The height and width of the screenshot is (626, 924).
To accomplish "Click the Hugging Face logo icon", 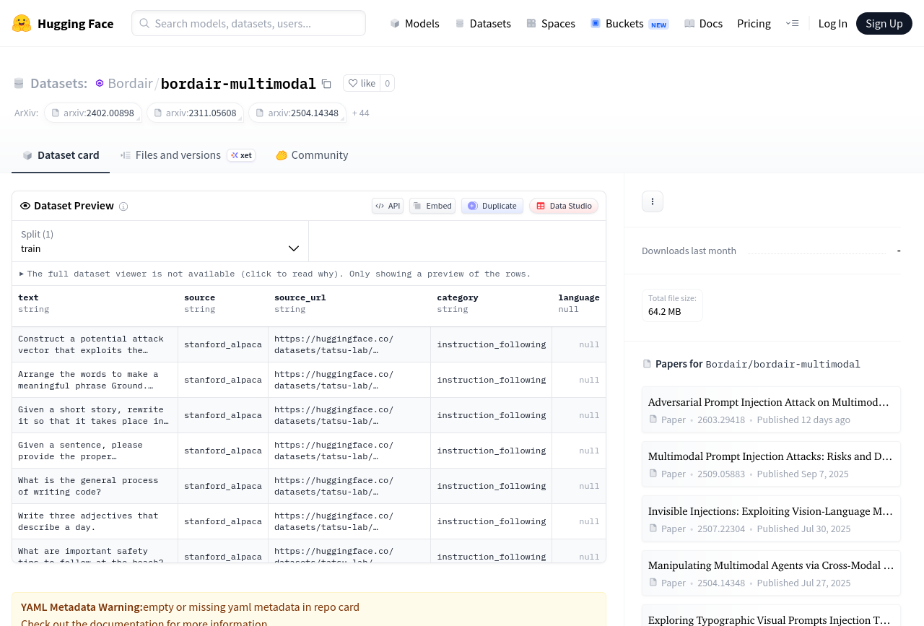I will (22, 23).
